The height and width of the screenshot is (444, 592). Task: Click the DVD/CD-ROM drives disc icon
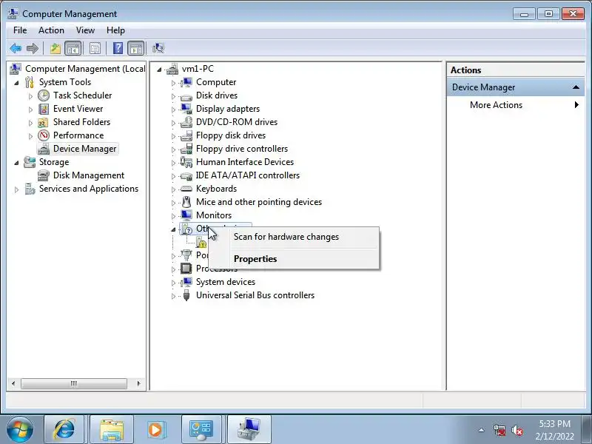[x=186, y=122]
